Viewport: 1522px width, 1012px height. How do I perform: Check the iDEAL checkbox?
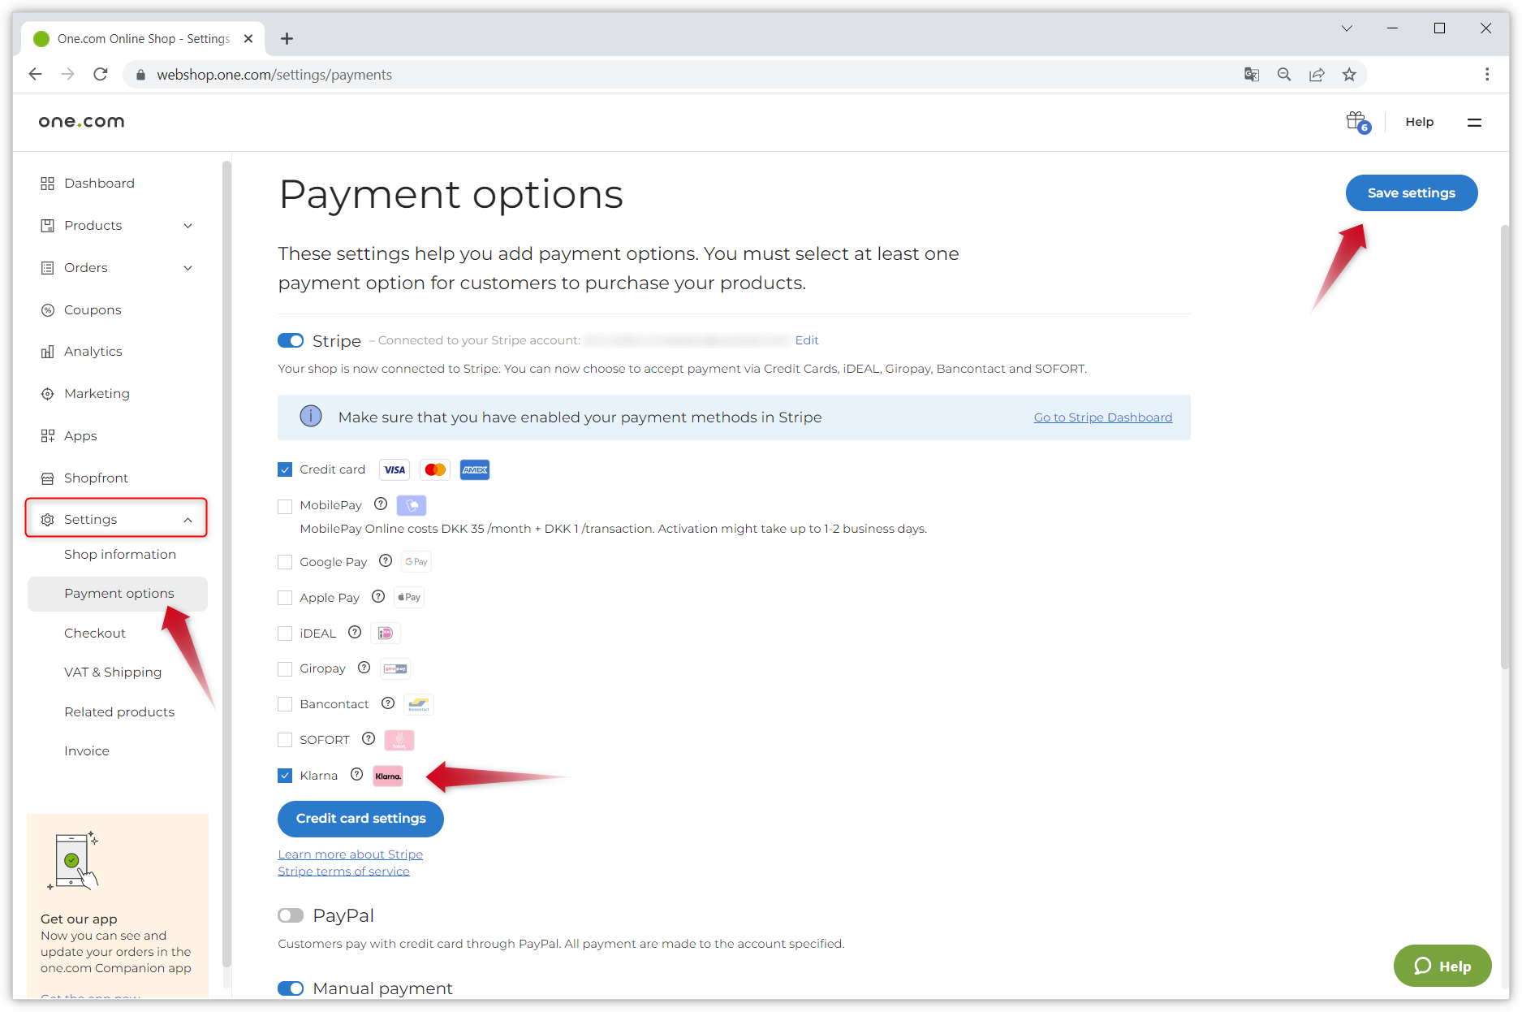tap(285, 634)
